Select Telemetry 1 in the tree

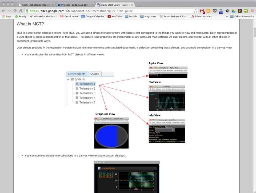[x=86, y=84]
